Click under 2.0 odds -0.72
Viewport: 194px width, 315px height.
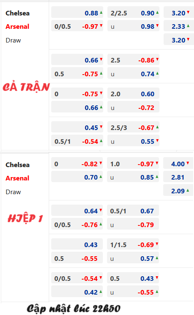tap(133, 107)
